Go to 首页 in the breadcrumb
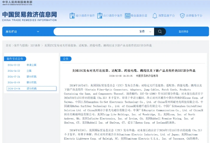 click(8, 45)
